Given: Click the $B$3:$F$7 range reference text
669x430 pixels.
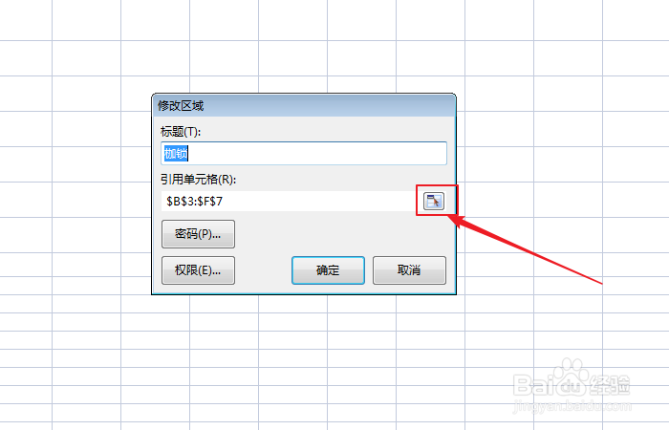Looking at the screenshot, I should pos(195,202).
